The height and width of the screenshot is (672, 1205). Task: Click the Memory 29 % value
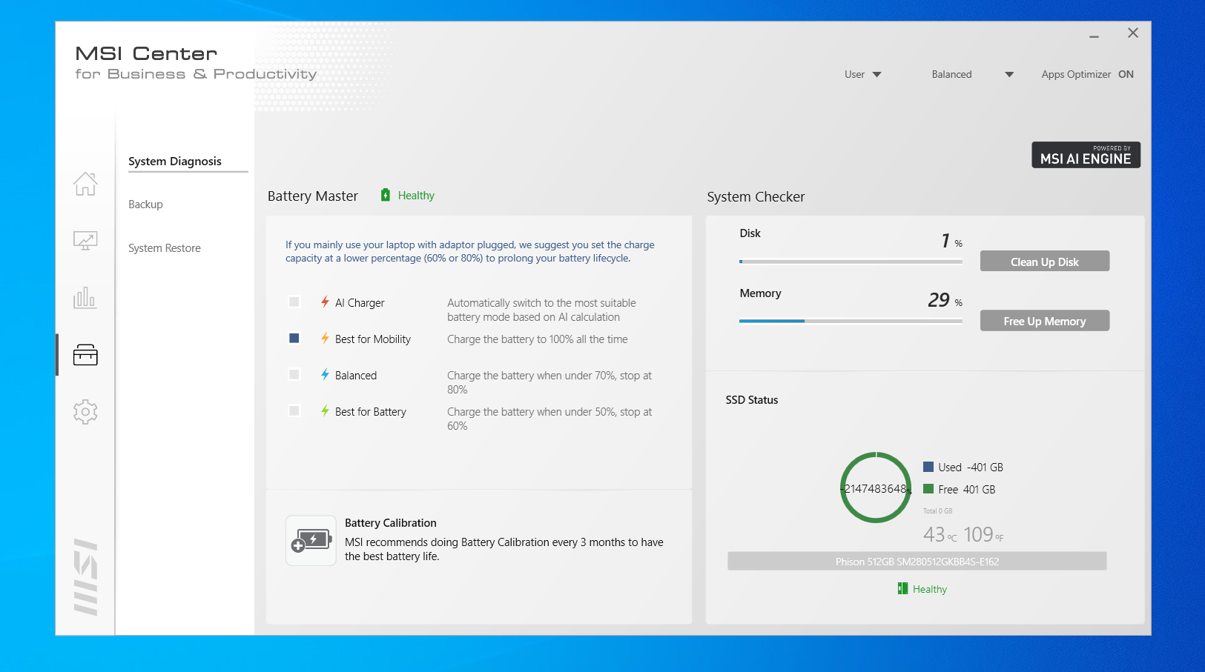945,300
